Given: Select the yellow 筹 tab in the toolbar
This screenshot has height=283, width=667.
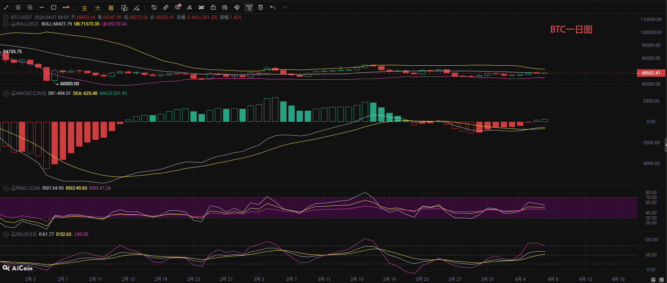Looking at the screenshot, I should (111, 8).
